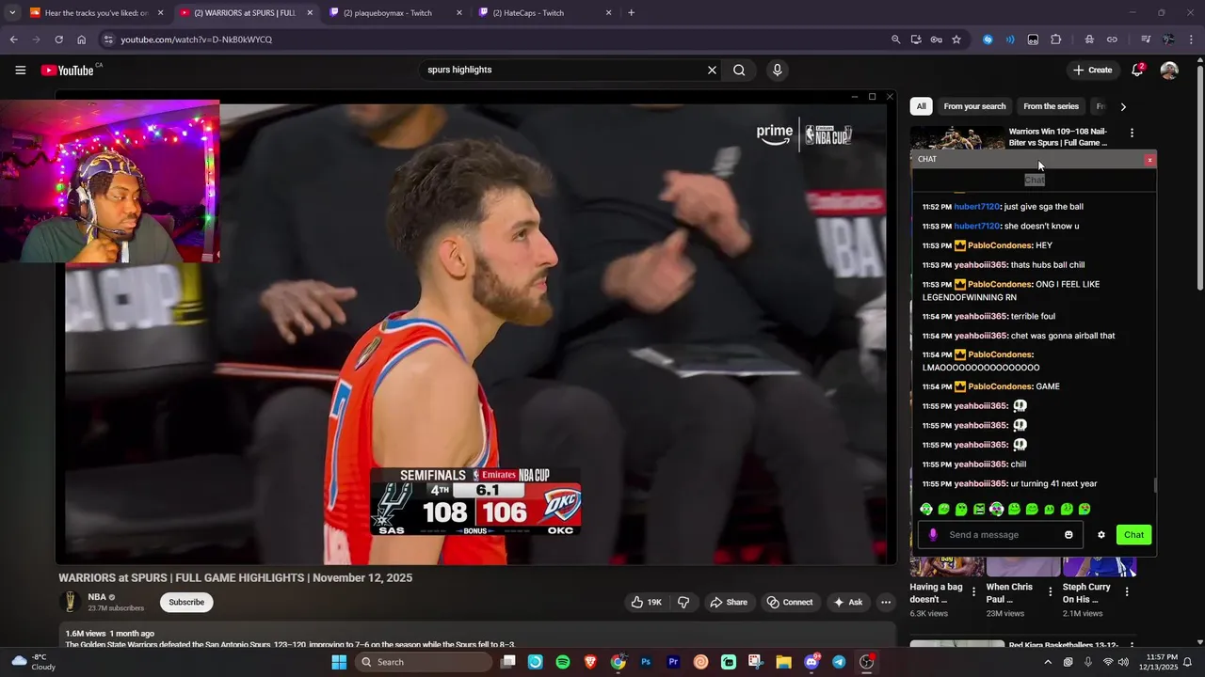Select the 'All' filter chip
The height and width of the screenshot is (677, 1205).
tap(922, 106)
